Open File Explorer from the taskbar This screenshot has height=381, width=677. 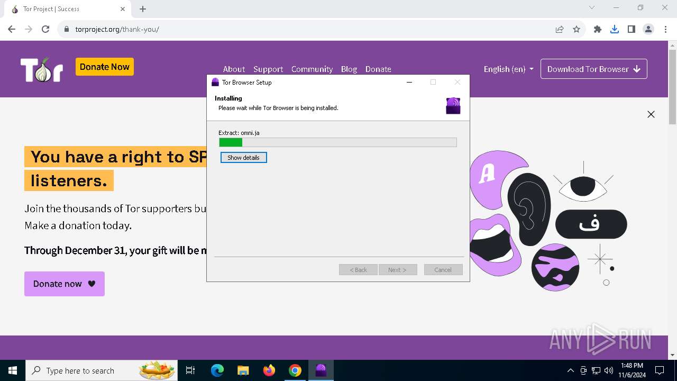click(243, 370)
